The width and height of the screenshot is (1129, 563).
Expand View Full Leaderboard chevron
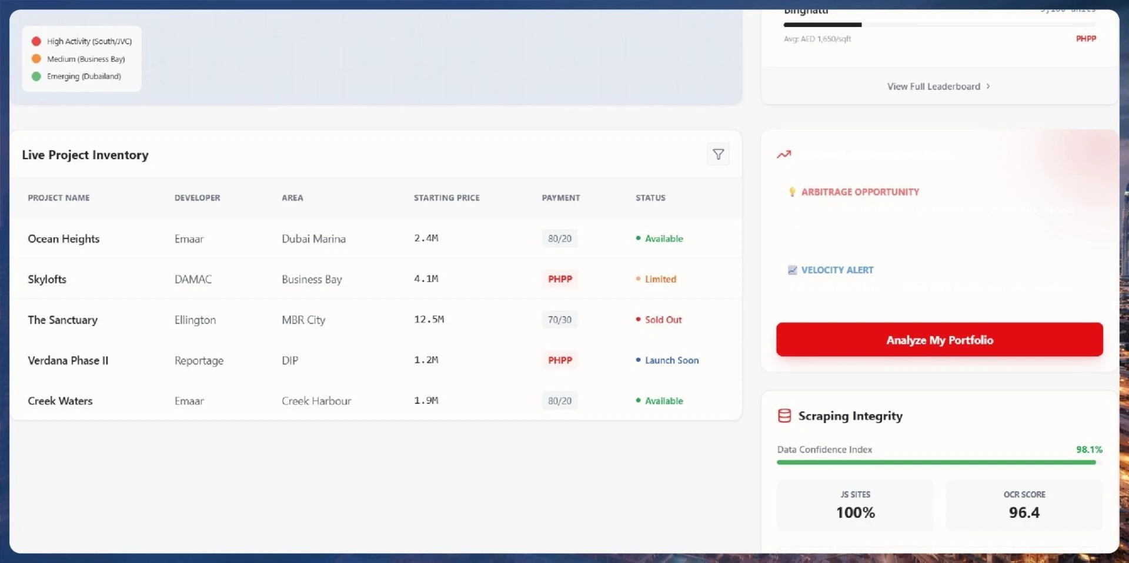pyautogui.click(x=988, y=86)
